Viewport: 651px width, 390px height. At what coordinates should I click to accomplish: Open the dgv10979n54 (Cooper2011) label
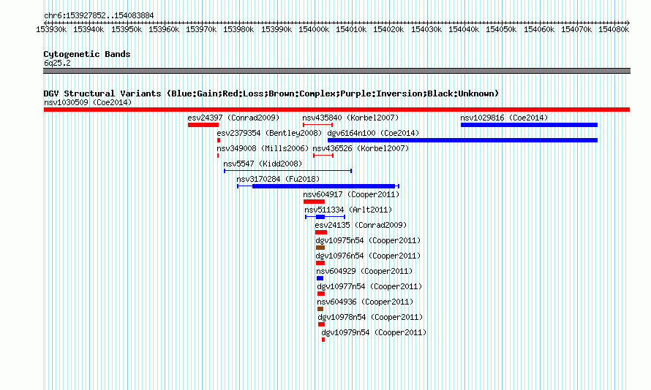[x=374, y=332]
